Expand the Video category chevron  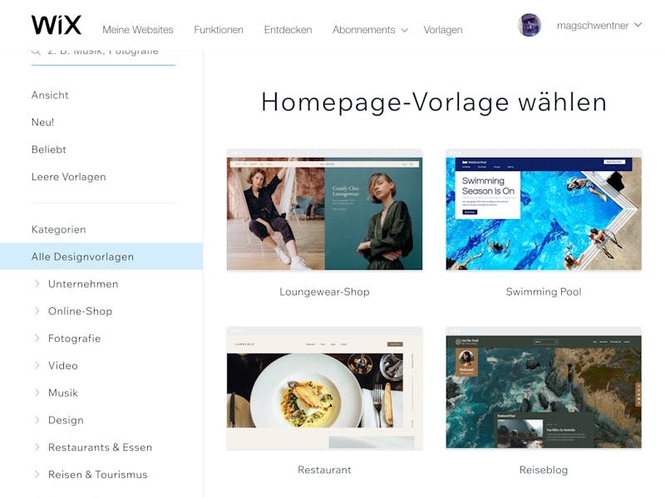tap(37, 365)
